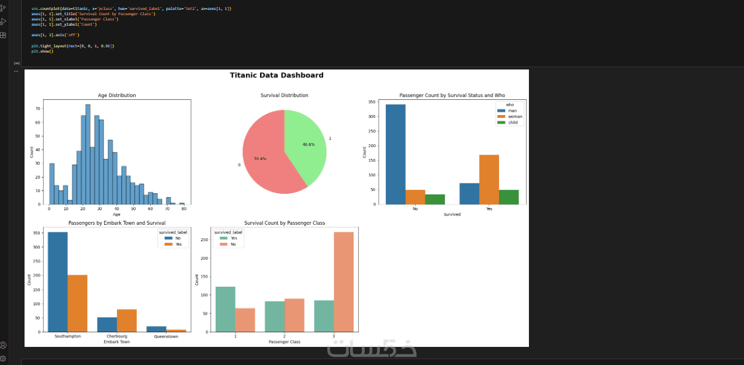The image size is (744, 365).
Task: Select the Age Distribution histogram plot
Action: click(116, 152)
